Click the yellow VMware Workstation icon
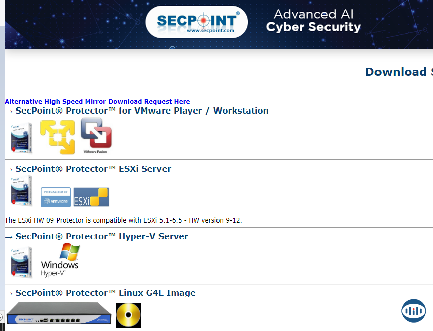The image size is (433, 331). point(58,137)
